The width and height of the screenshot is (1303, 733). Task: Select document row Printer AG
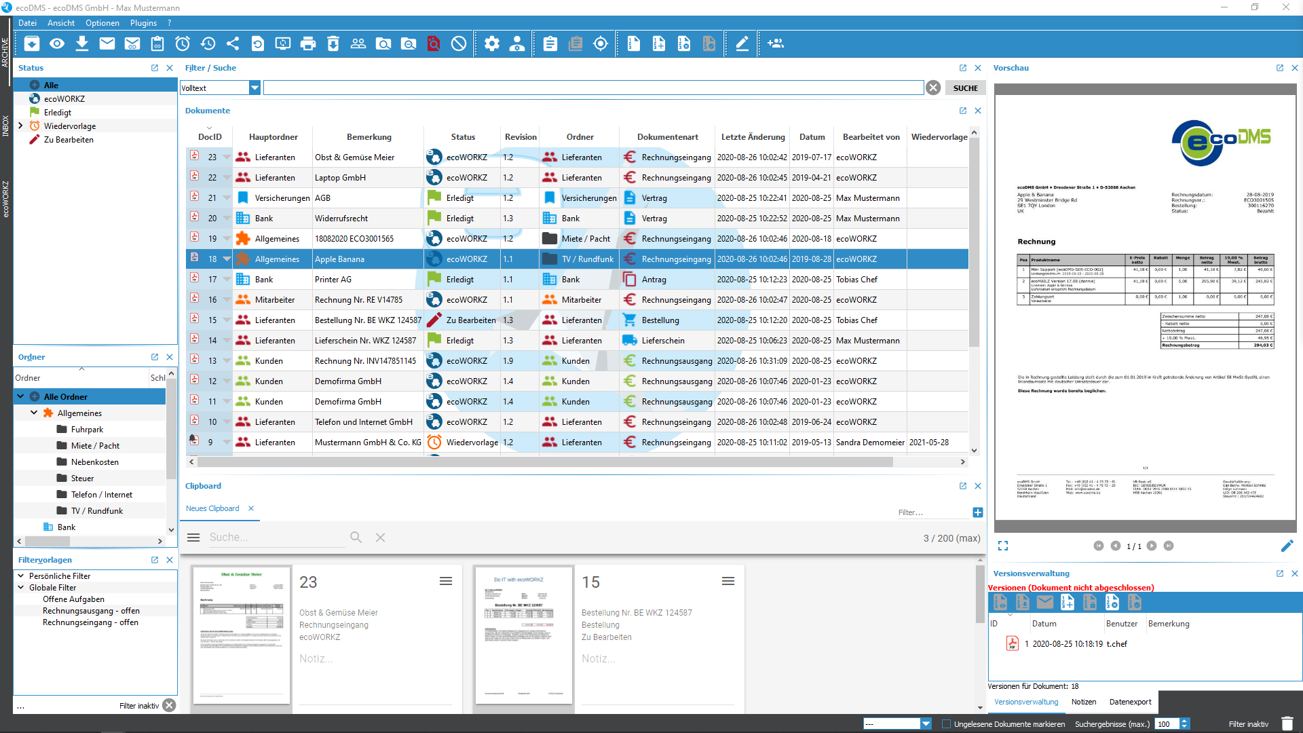click(x=577, y=279)
